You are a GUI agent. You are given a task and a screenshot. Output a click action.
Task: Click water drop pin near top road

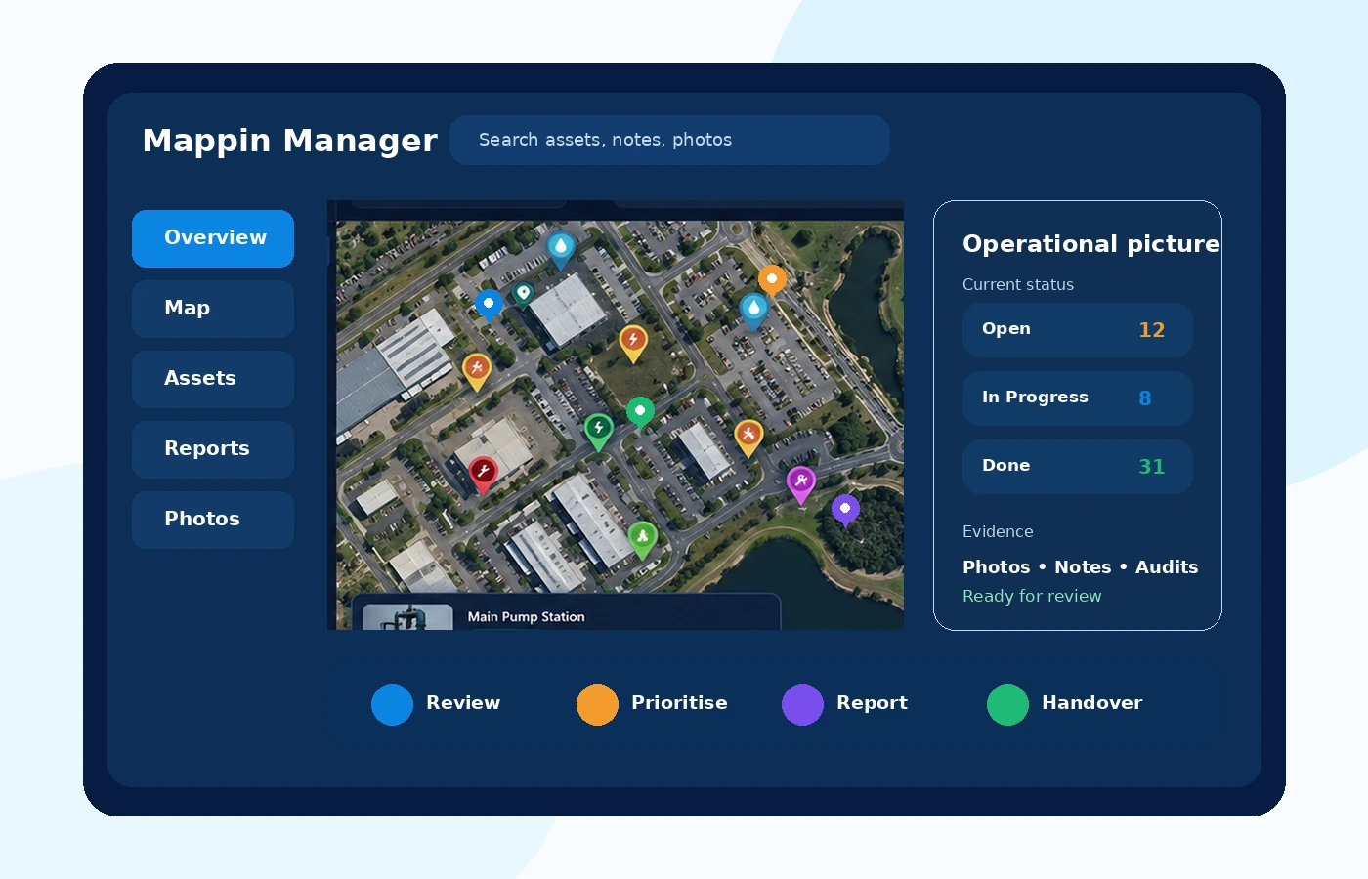tap(560, 249)
